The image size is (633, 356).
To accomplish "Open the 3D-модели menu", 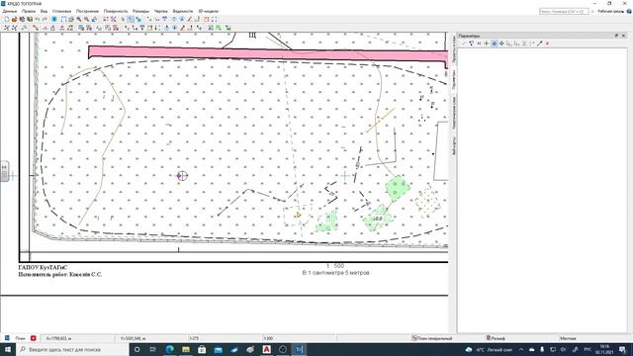I will [208, 11].
